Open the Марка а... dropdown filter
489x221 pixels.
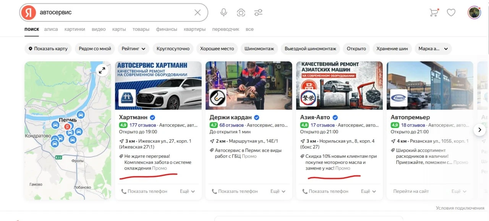[x=433, y=49]
